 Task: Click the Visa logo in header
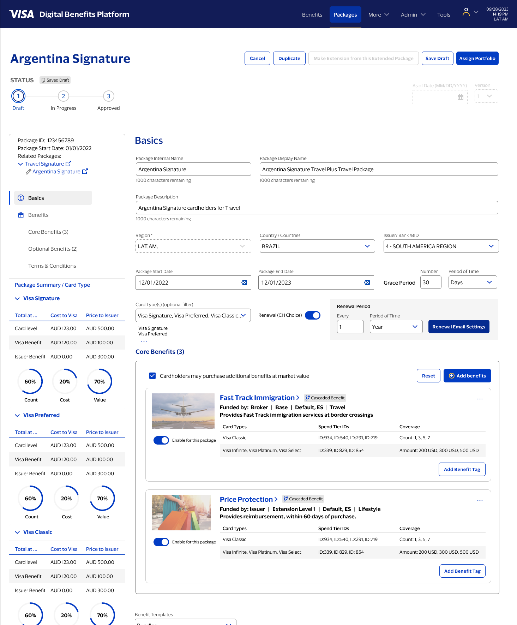pyautogui.click(x=22, y=14)
